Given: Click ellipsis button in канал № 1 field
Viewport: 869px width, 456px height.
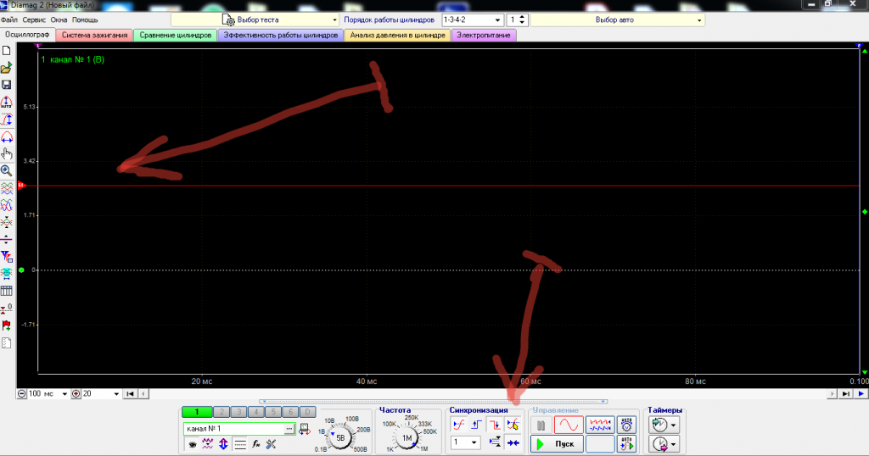Looking at the screenshot, I should pyautogui.click(x=289, y=429).
